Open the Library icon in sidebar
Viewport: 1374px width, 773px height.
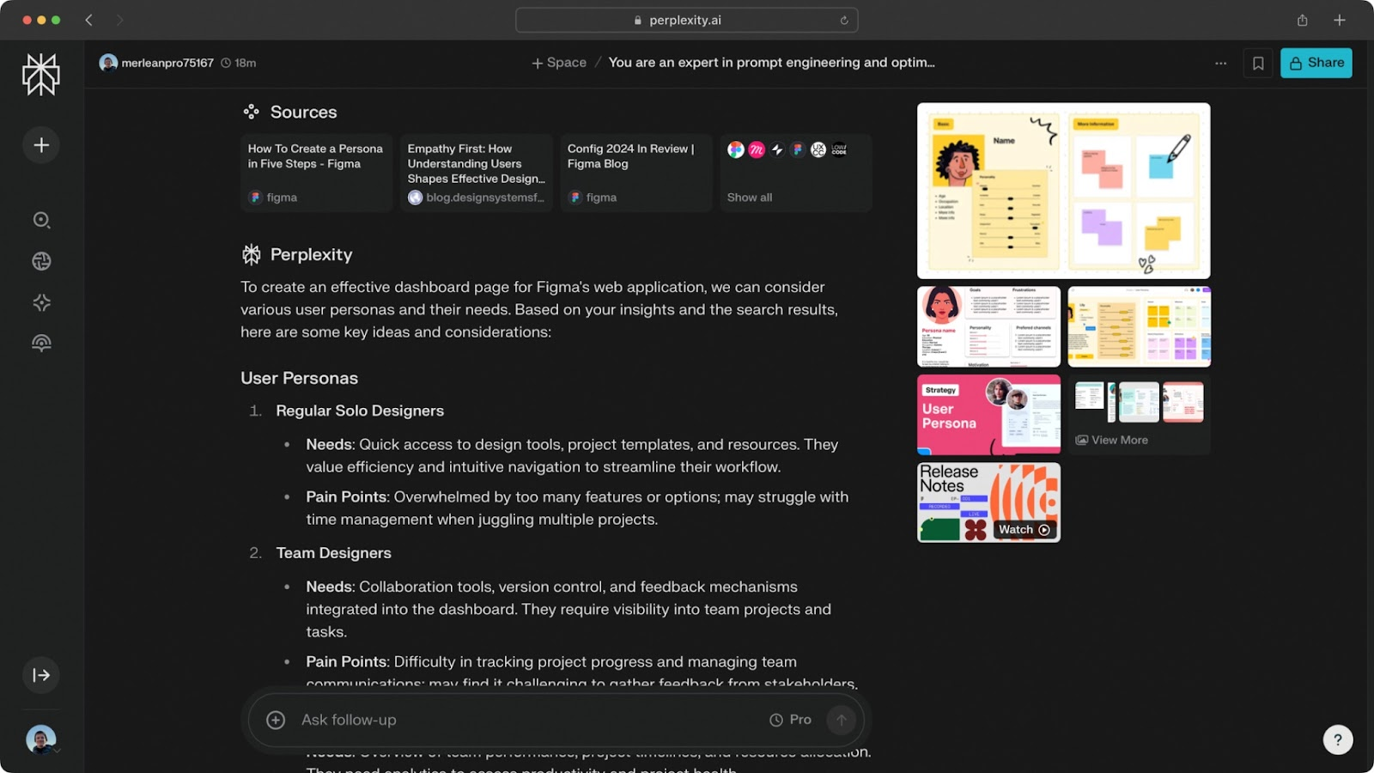tap(40, 344)
